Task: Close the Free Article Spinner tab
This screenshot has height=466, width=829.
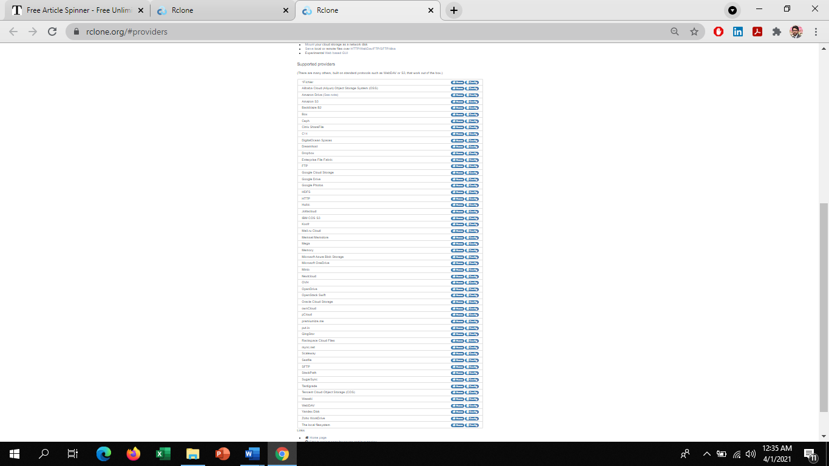Action: 141,10
